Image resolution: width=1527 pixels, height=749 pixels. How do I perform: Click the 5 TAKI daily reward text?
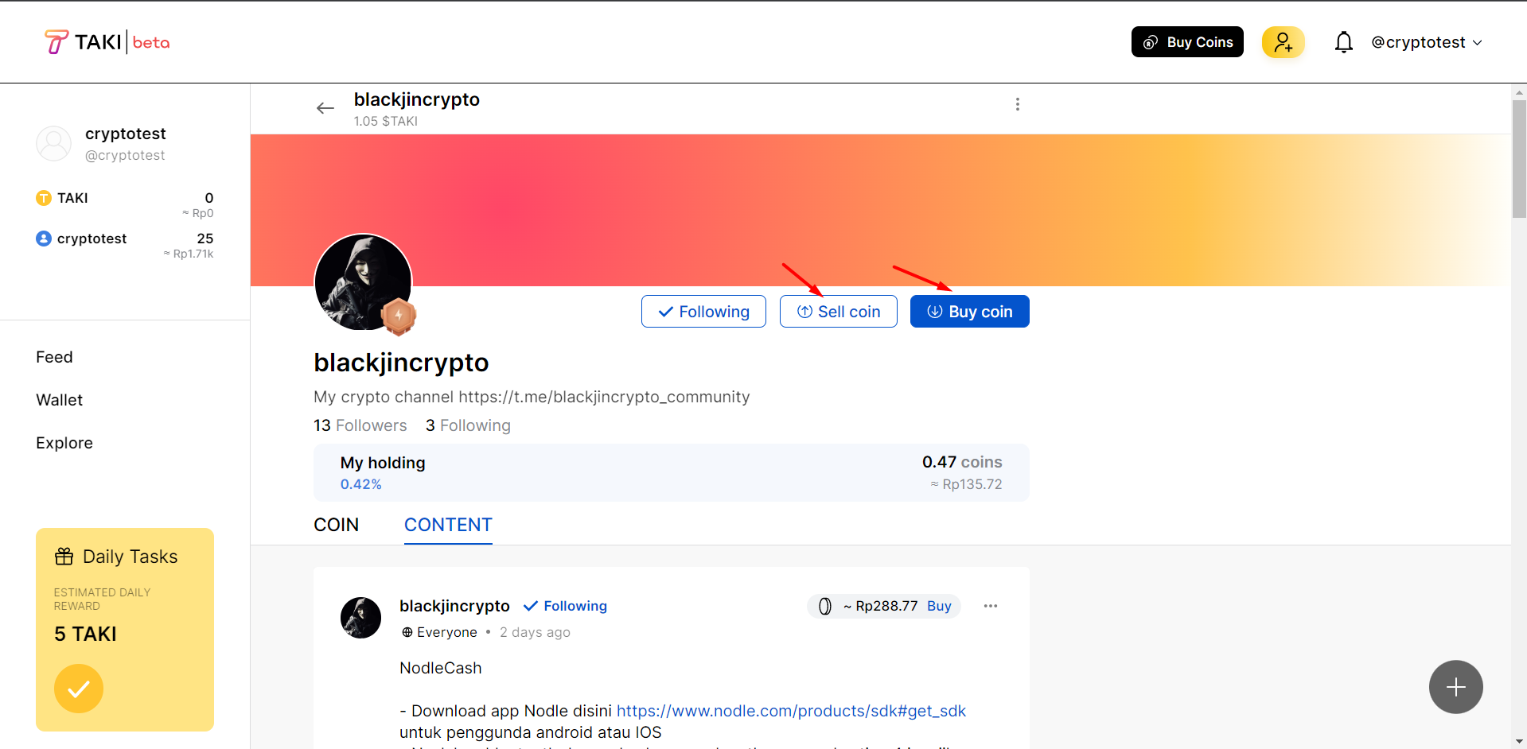[85, 634]
